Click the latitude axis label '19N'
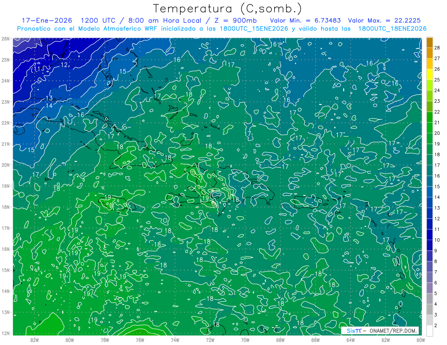The image size is (447, 345). (x=6, y=186)
